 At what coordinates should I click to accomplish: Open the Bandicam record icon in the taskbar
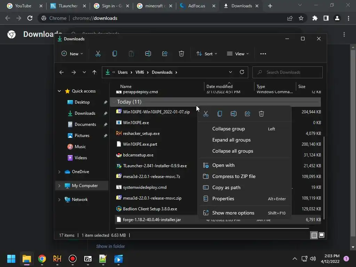[x=73, y=259]
